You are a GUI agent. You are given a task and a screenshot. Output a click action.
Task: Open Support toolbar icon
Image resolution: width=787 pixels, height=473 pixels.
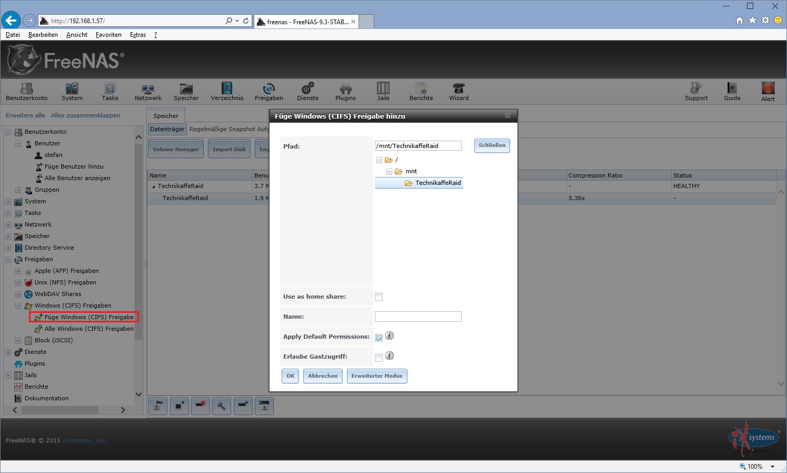(x=696, y=91)
